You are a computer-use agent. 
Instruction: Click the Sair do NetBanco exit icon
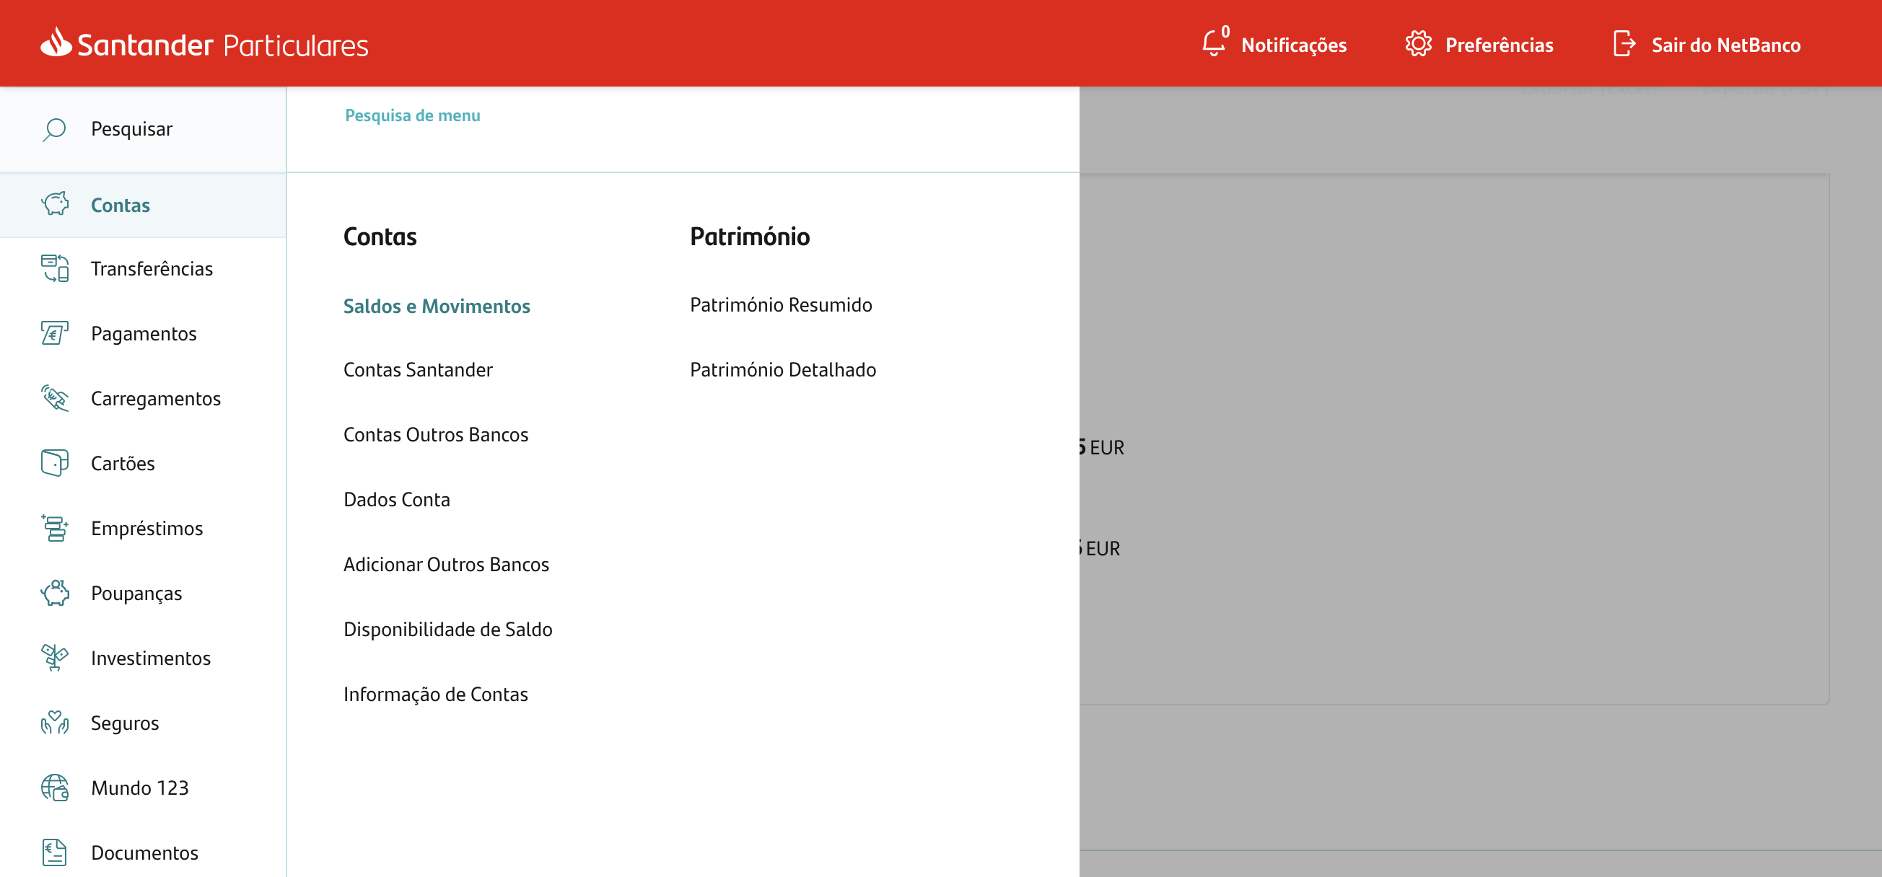tap(1624, 44)
